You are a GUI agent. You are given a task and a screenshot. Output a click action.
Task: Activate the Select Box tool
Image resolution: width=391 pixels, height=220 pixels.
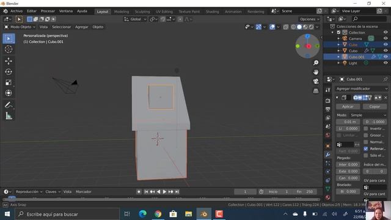click(9, 38)
